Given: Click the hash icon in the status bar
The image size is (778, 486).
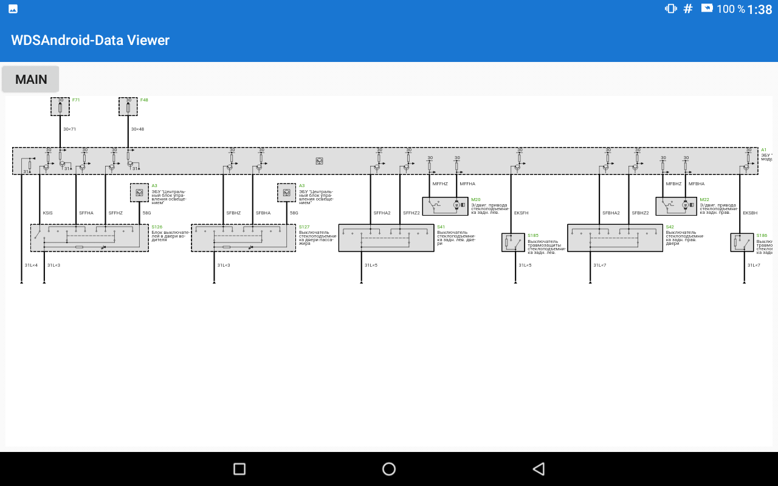Looking at the screenshot, I should click(687, 9).
